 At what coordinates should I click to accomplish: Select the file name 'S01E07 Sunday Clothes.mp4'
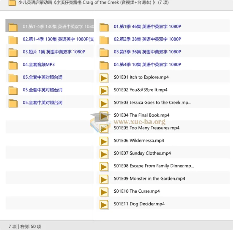click(x=142, y=153)
